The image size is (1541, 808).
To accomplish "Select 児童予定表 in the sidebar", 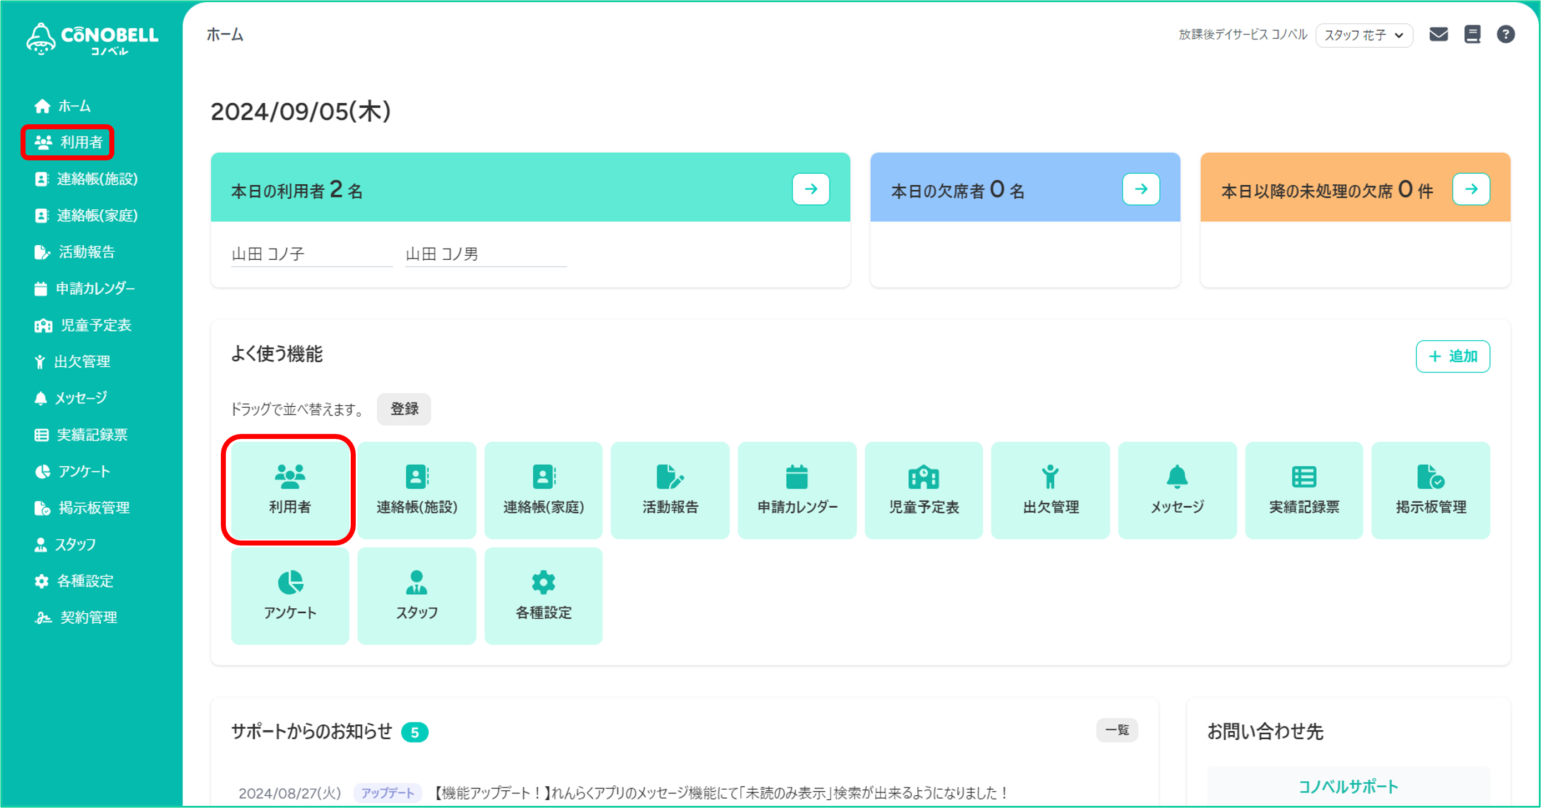I will click(x=83, y=325).
